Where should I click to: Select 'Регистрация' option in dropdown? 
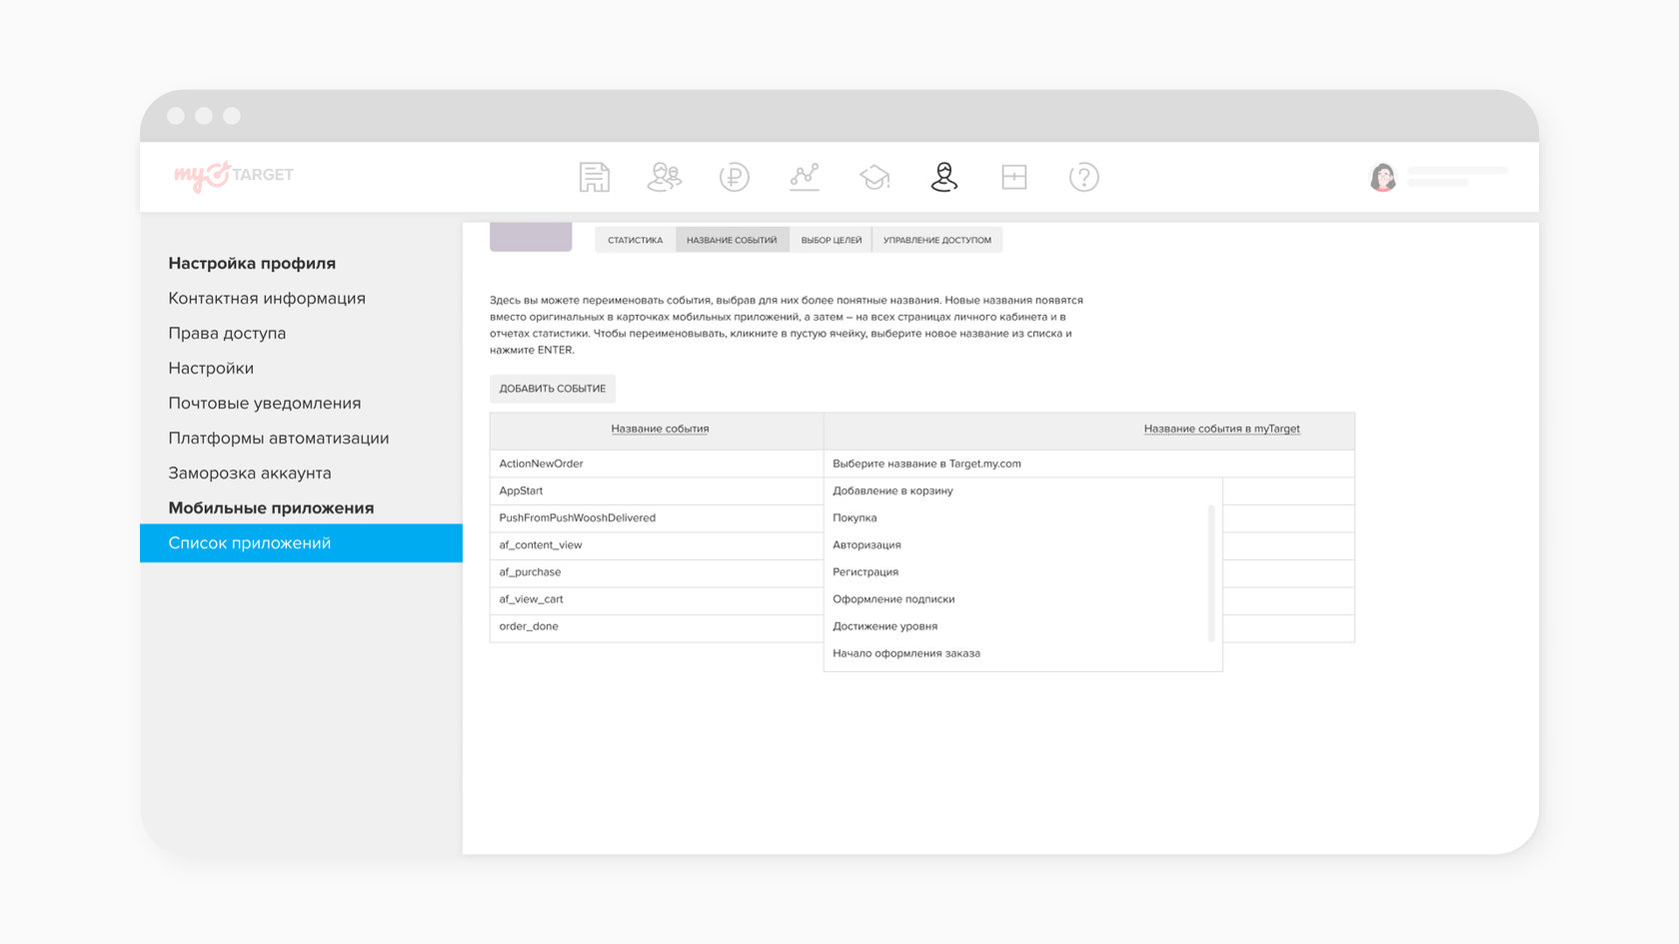pos(865,572)
